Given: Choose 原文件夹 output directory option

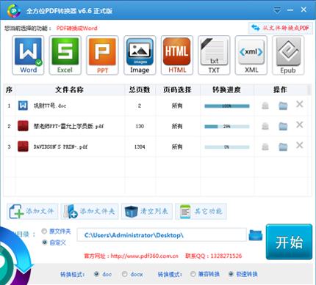Looking at the screenshot, I should coord(44,231).
